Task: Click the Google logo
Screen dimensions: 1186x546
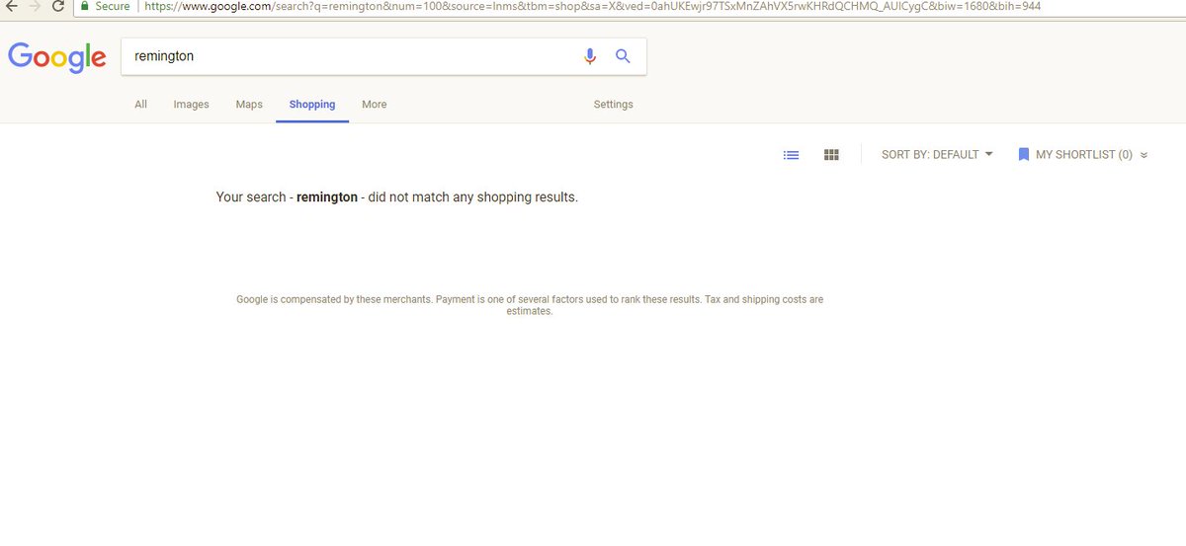Action: [x=56, y=57]
